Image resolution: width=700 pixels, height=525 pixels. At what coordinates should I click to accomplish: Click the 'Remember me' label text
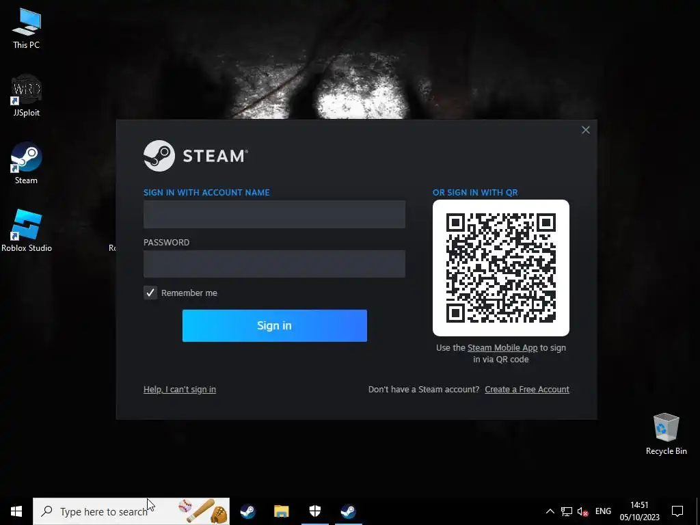189,293
